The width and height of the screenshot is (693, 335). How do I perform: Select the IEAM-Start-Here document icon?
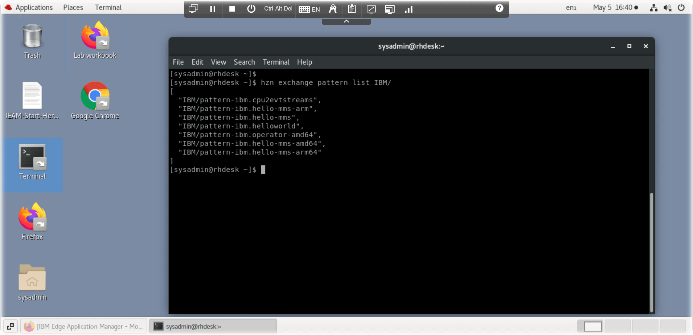(32, 101)
